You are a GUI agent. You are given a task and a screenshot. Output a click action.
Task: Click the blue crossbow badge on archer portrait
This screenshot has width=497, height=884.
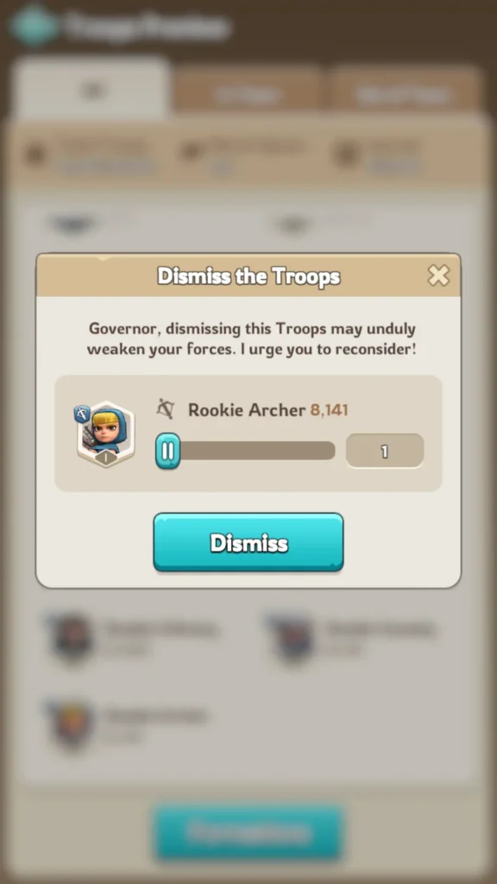[x=82, y=414]
